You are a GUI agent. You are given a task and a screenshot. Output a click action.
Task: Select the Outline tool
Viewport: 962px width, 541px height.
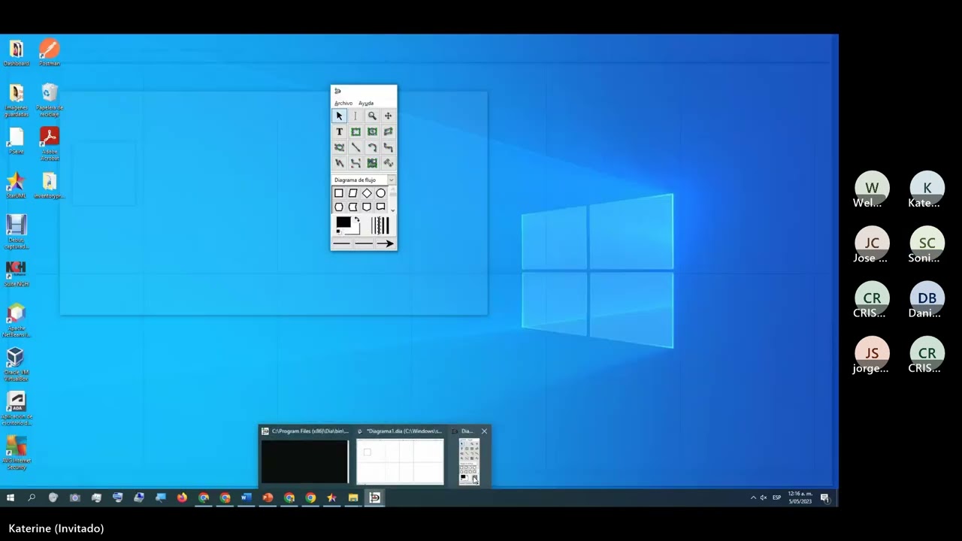coord(389,163)
